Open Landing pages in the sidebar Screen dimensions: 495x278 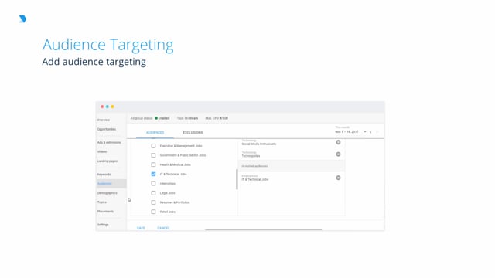[108, 161]
